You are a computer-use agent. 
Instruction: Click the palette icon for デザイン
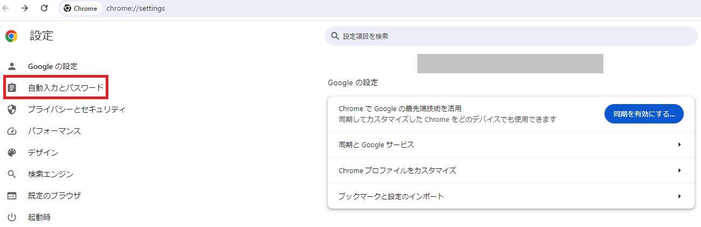click(x=12, y=153)
